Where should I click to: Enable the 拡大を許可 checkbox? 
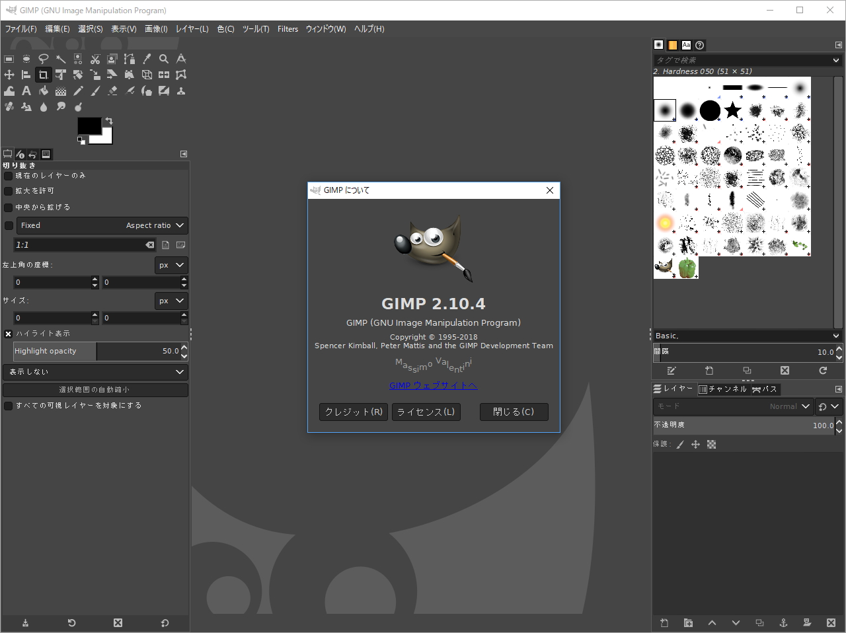[x=7, y=191]
